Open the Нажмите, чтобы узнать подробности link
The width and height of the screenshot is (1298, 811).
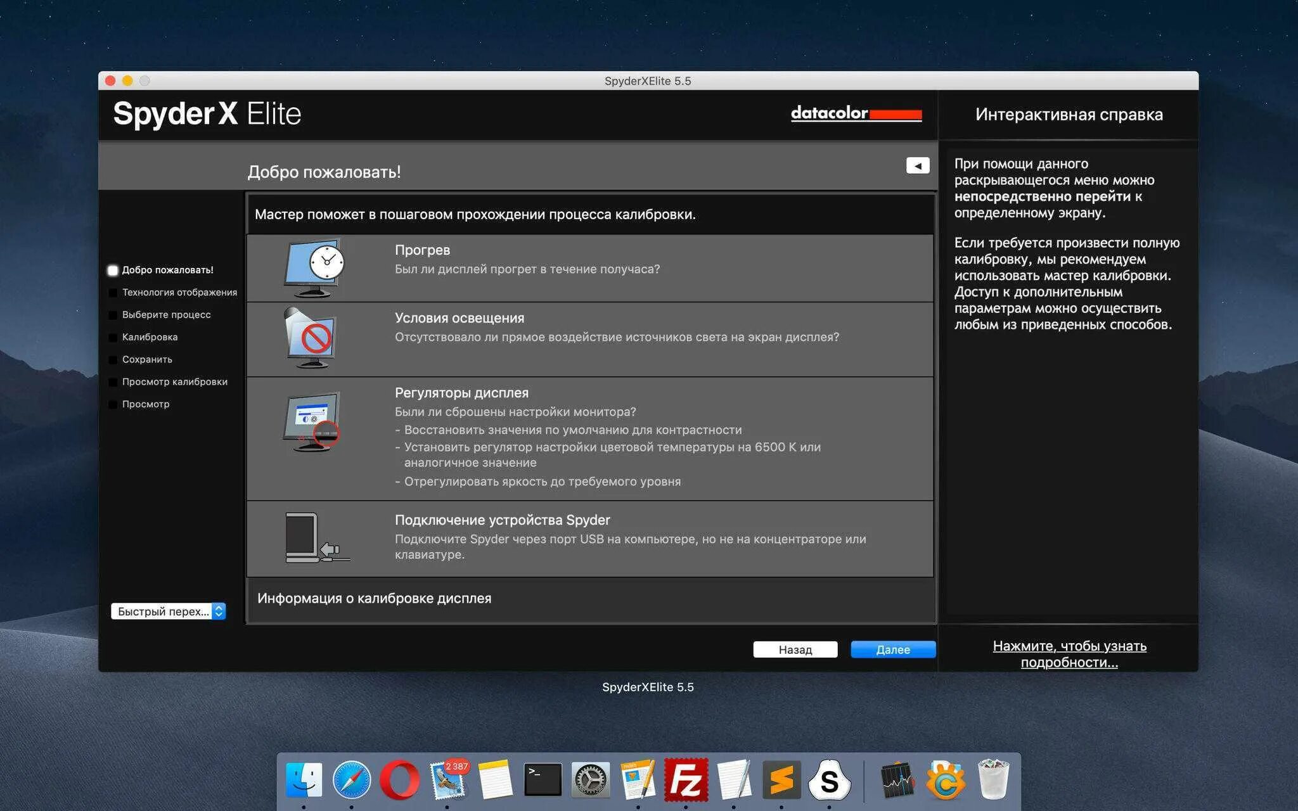click(1069, 654)
